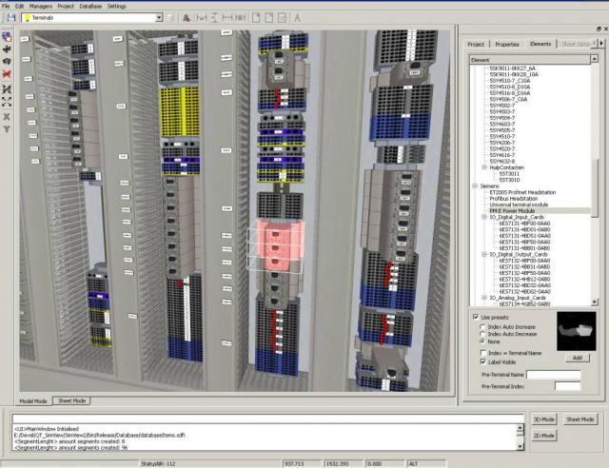Click the fit-to-view expand arrows icon
Screen dimensions: 609x468
pos(8,100)
